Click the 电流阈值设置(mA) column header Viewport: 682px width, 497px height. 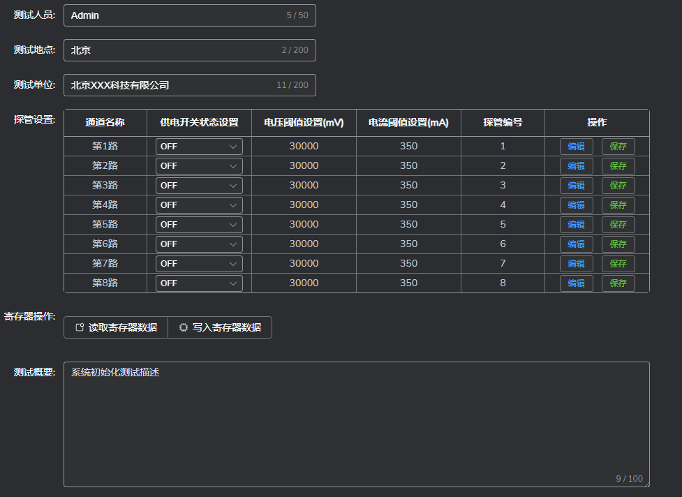(x=408, y=123)
